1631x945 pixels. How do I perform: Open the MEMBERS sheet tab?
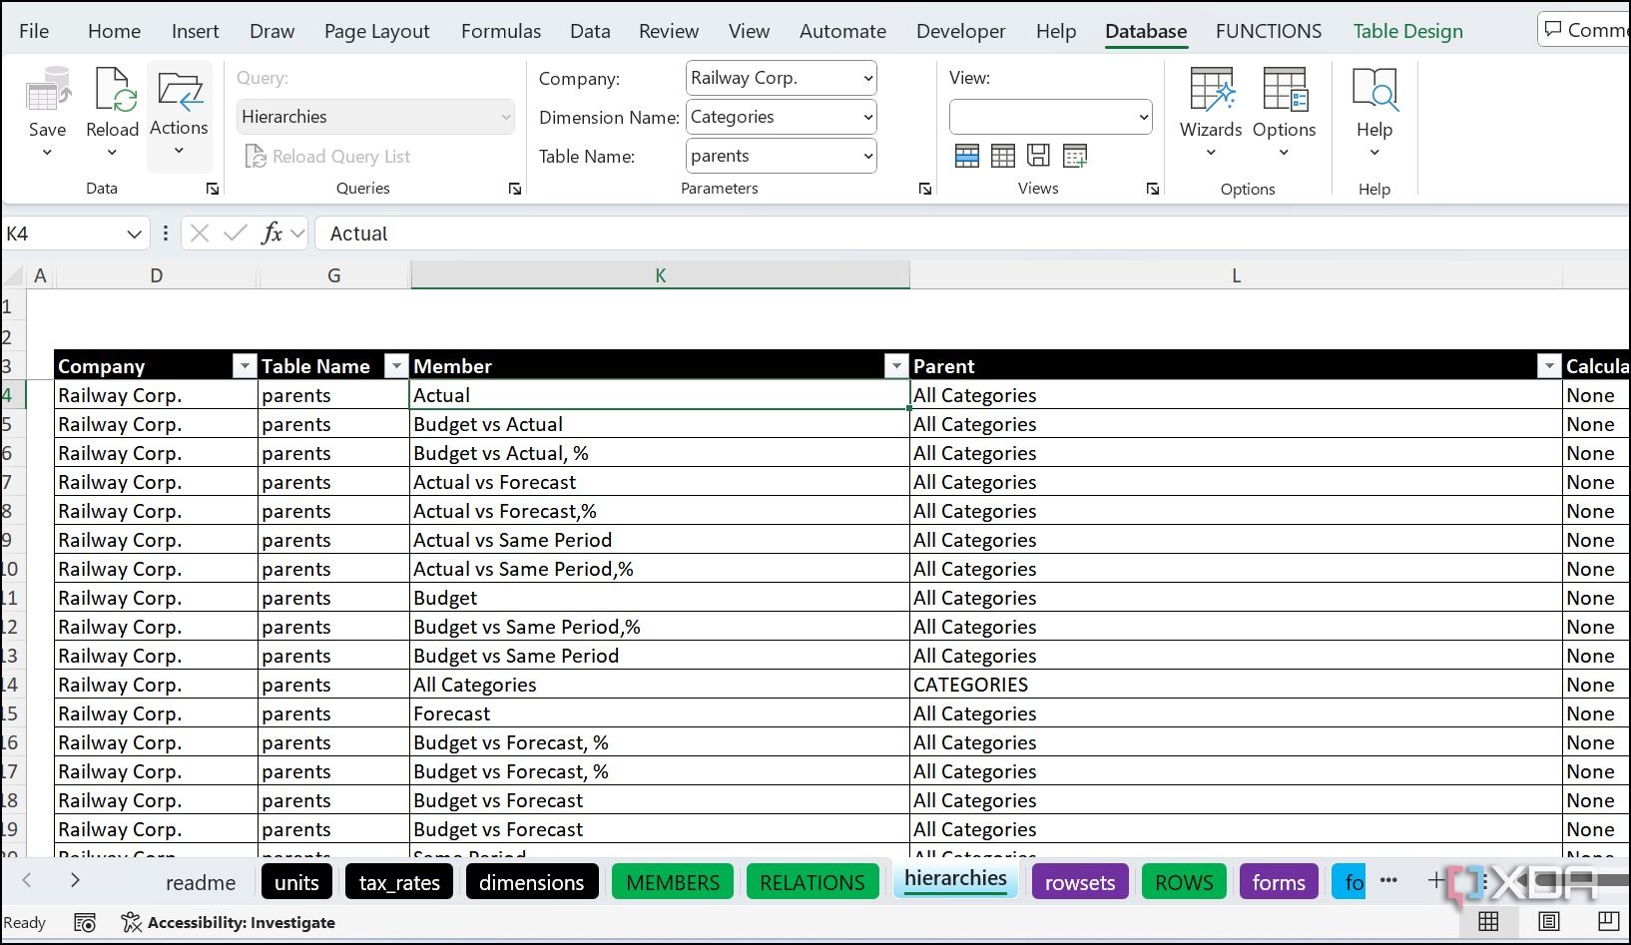673,882
